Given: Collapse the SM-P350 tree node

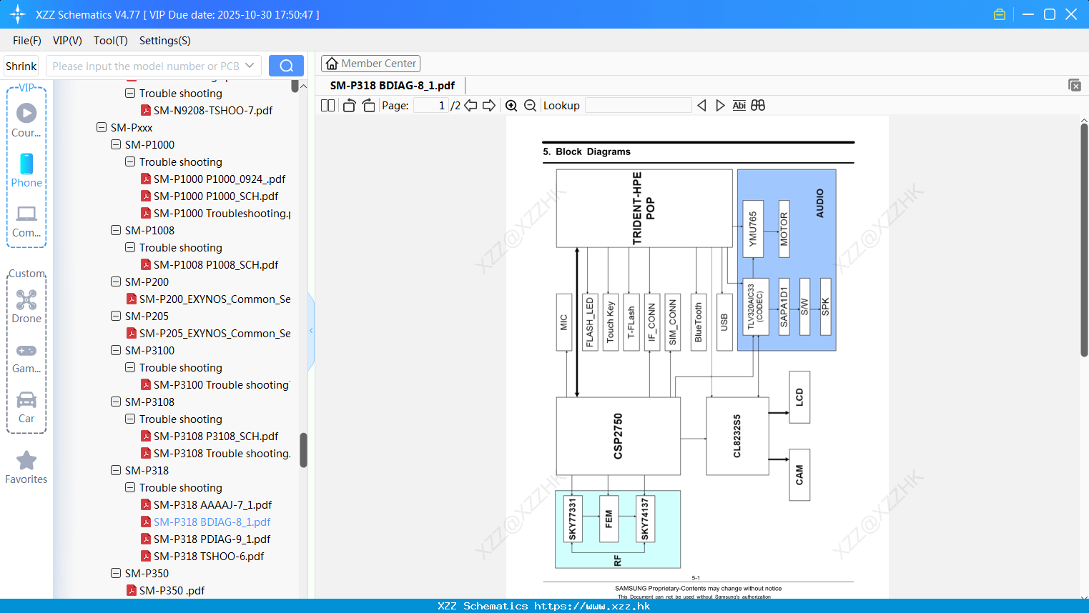Looking at the screenshot, I should click(116, 573).
